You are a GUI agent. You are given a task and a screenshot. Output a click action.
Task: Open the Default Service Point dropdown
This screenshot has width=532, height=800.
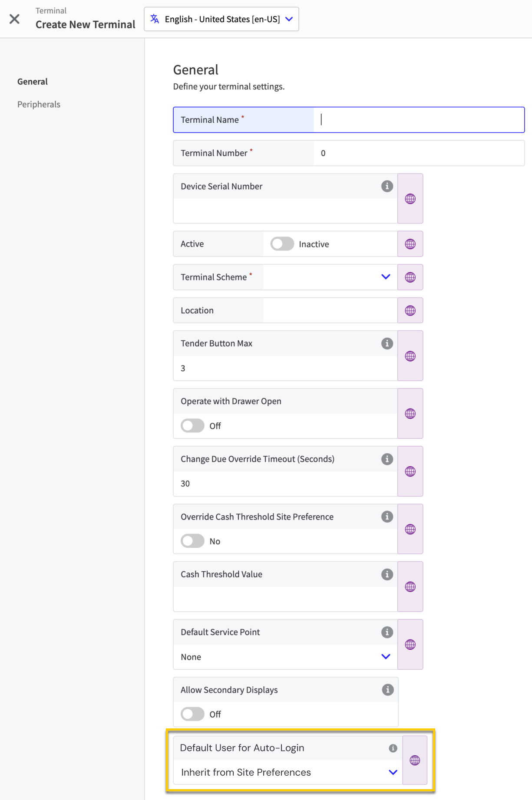pyautogui.click(x=385, y=656)
